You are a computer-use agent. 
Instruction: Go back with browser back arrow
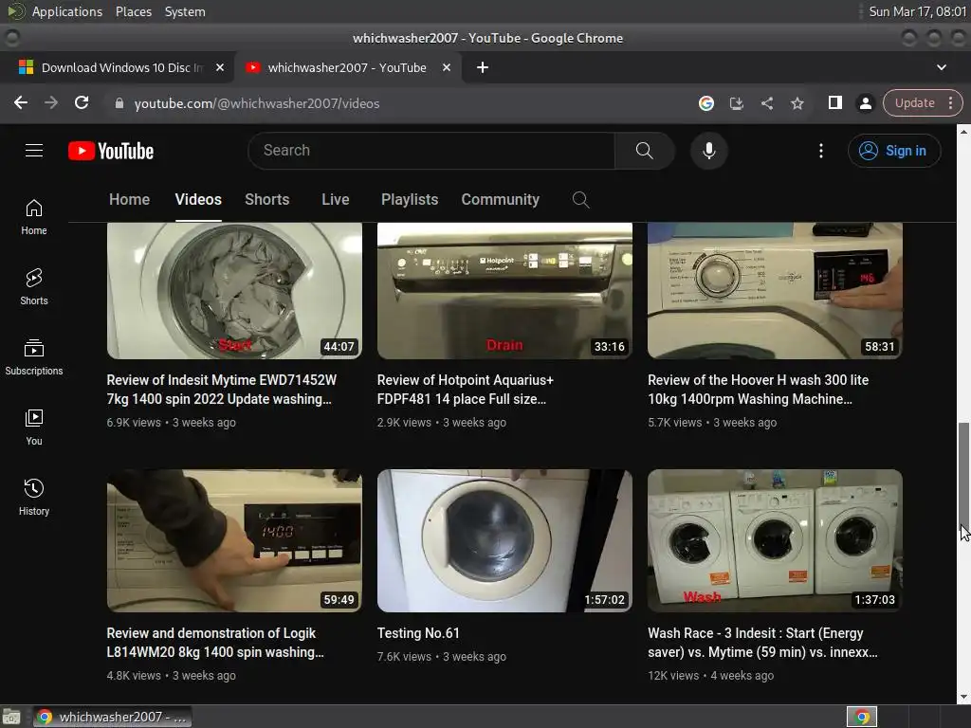click(21, 102)
